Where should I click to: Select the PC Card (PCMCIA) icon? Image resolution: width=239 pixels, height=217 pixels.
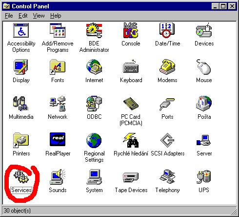point(131,104)
